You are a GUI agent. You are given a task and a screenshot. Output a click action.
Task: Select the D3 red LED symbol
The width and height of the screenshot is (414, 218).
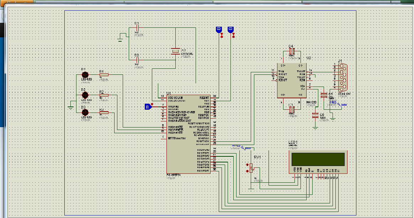(x=85, y=113)
